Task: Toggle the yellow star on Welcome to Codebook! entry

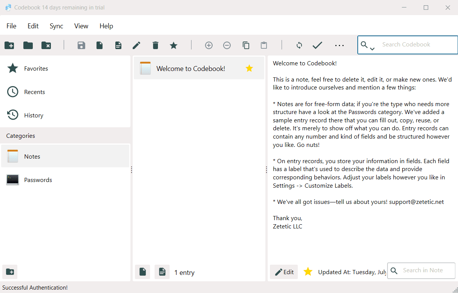Action: [249, 68]
